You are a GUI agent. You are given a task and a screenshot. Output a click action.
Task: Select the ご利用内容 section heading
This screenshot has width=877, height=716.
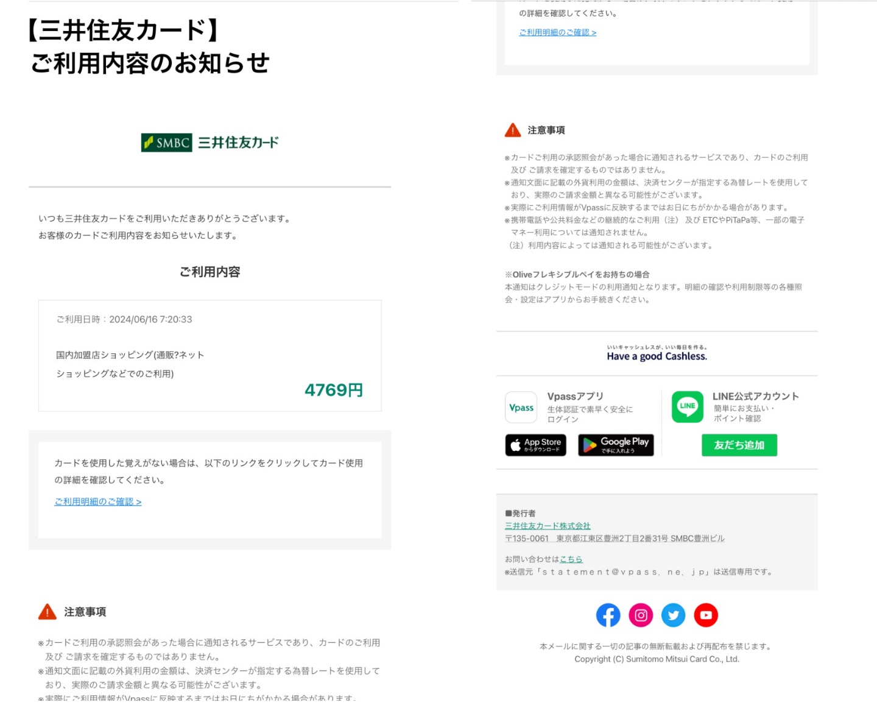pos(210,272)
